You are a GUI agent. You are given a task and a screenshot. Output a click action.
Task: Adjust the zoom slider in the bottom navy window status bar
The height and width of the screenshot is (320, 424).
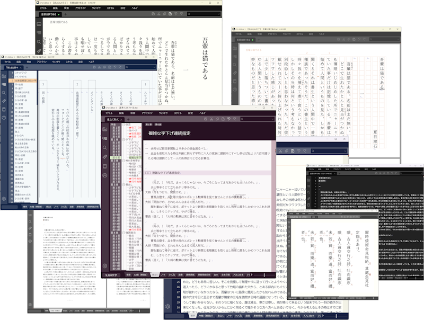tap(336, 316)
